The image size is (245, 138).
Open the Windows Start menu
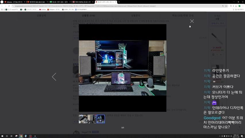click(x=2, y=136)
